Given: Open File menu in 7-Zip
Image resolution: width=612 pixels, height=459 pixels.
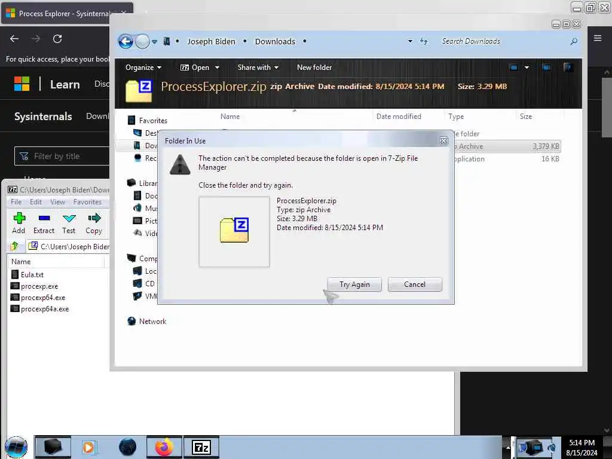Looking at the screenshot, I should pyautogui.click(x=16, y=202).
